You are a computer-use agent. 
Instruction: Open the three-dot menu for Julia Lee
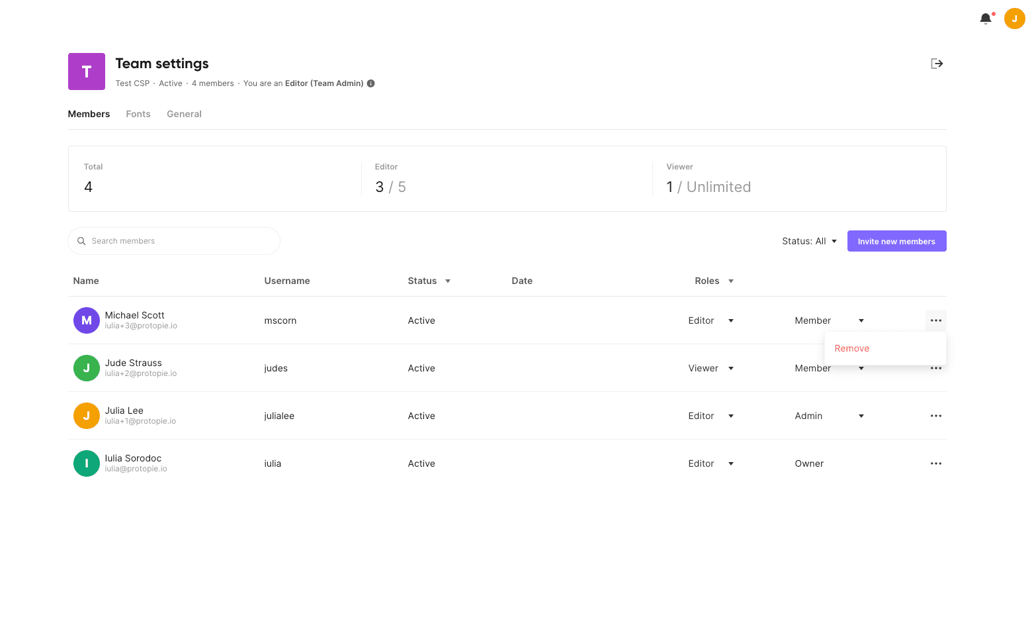tap(935, 416)
